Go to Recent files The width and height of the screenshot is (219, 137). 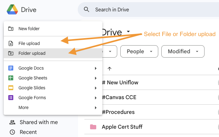23,132
